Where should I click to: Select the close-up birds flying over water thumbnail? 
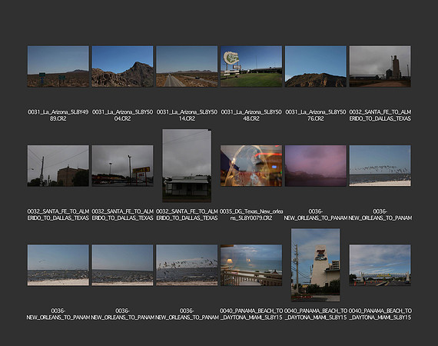click(x=187, y=265)
